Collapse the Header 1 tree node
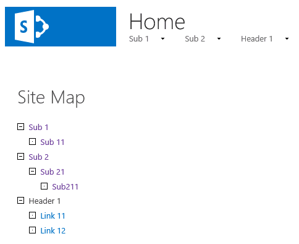299x244 pixels. click(20, 201)
